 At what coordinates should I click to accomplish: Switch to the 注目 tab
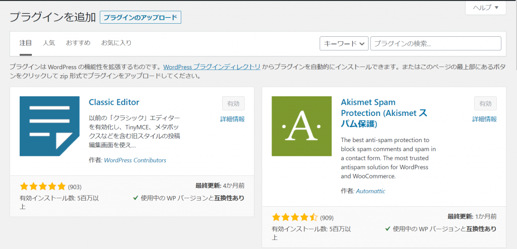click(26, 43)
